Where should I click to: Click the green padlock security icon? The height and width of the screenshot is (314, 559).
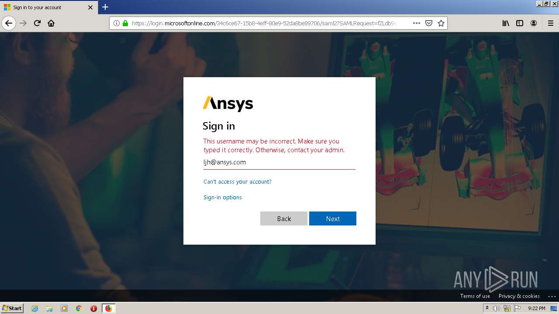pyautogui.click(x=125, y=23)
